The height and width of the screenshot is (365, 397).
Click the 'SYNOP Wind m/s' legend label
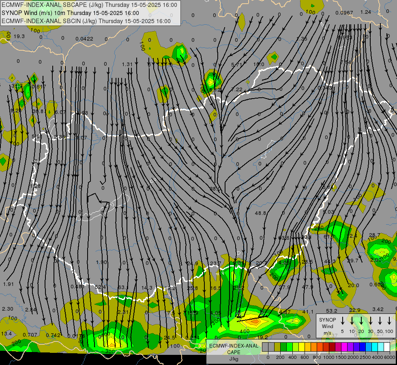pos(327,326)
